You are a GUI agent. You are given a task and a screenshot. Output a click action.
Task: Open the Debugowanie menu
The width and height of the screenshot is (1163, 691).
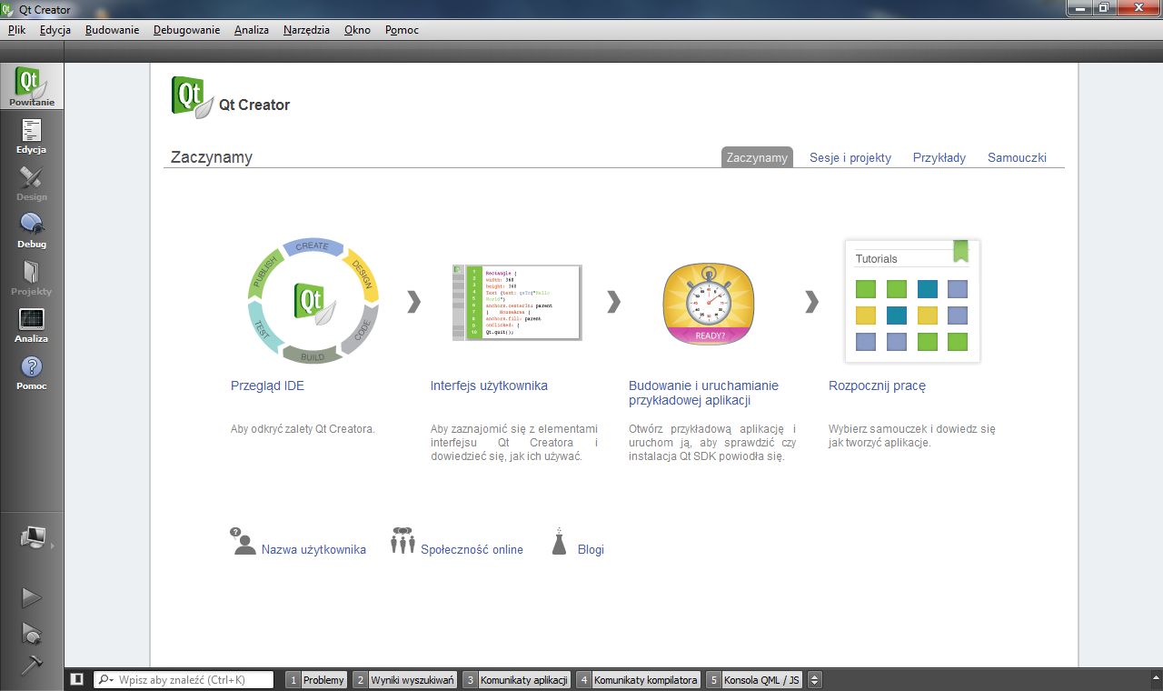coord(187,30)
